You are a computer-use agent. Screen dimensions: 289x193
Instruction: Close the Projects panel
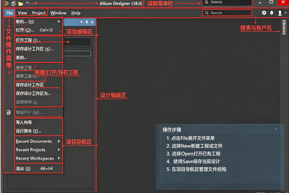click(x=92, y=22)
